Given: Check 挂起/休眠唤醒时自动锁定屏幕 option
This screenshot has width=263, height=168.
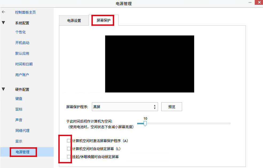Looking at the screenshot, I should (69, 157).
